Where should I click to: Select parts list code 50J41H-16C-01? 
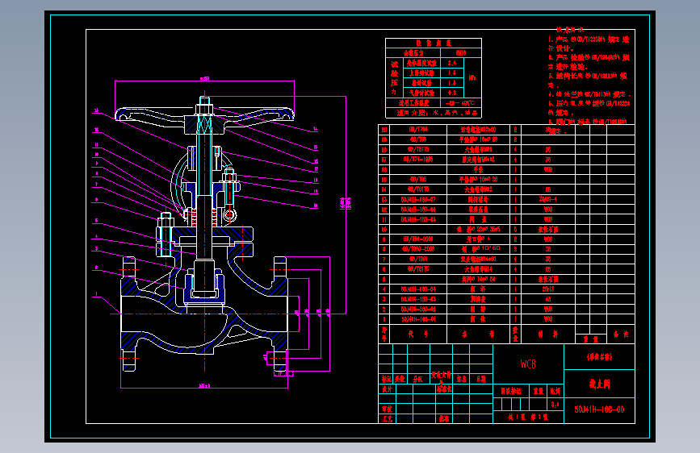click(x=418, y=319)
